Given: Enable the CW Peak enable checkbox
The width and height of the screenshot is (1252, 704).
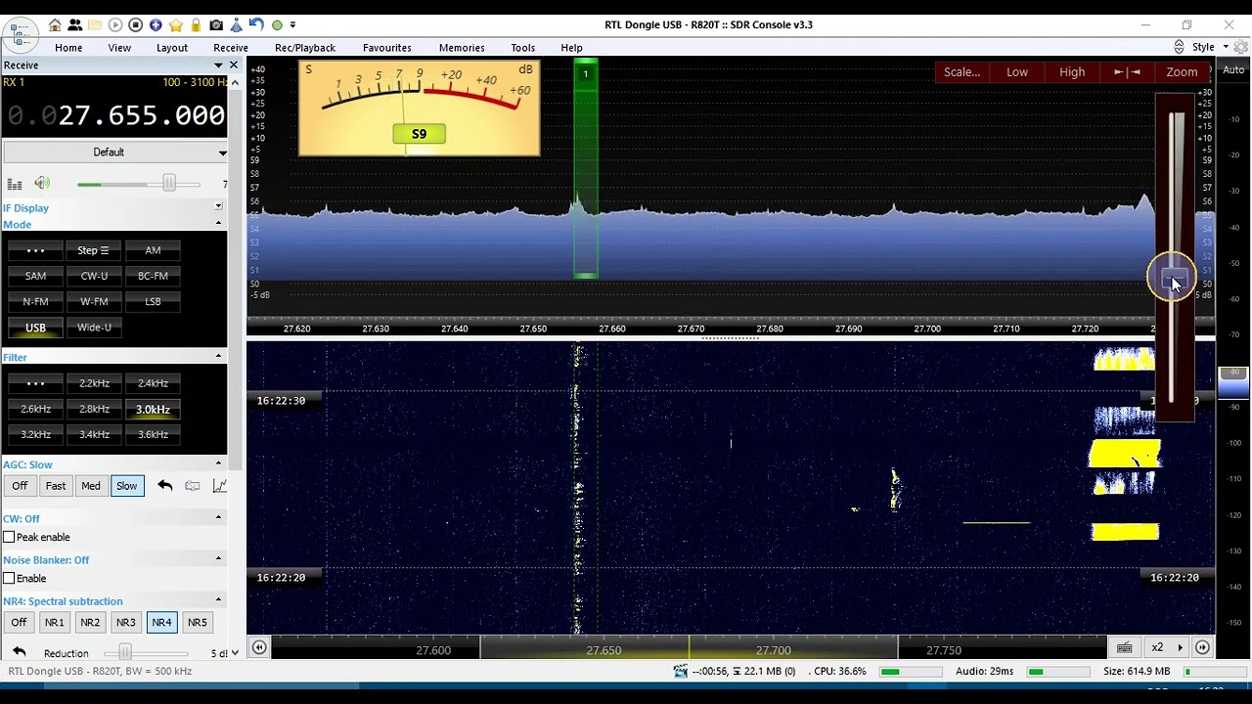Looking at the screenshot, I should click(9, 537).
